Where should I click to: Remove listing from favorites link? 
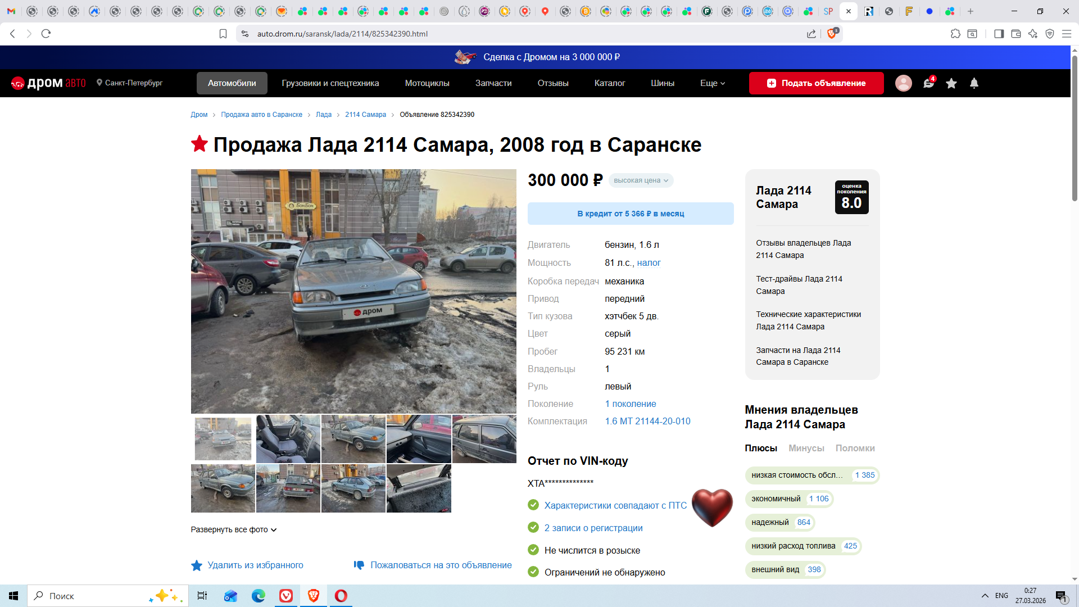pos(255,565)
